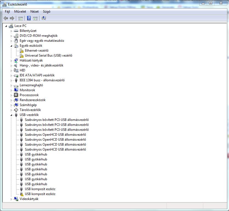Select first Szabványos OpenHCD USB állomásvezérlő

pyautogui.click(x=56, y=135)
